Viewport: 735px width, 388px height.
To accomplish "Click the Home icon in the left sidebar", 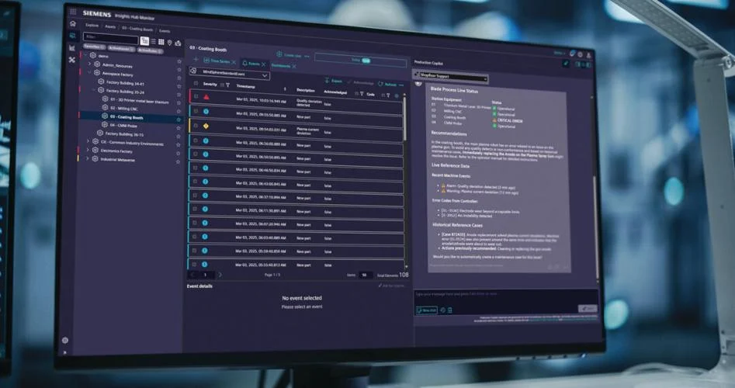I will pyautogui.click(x=72, y=23).
